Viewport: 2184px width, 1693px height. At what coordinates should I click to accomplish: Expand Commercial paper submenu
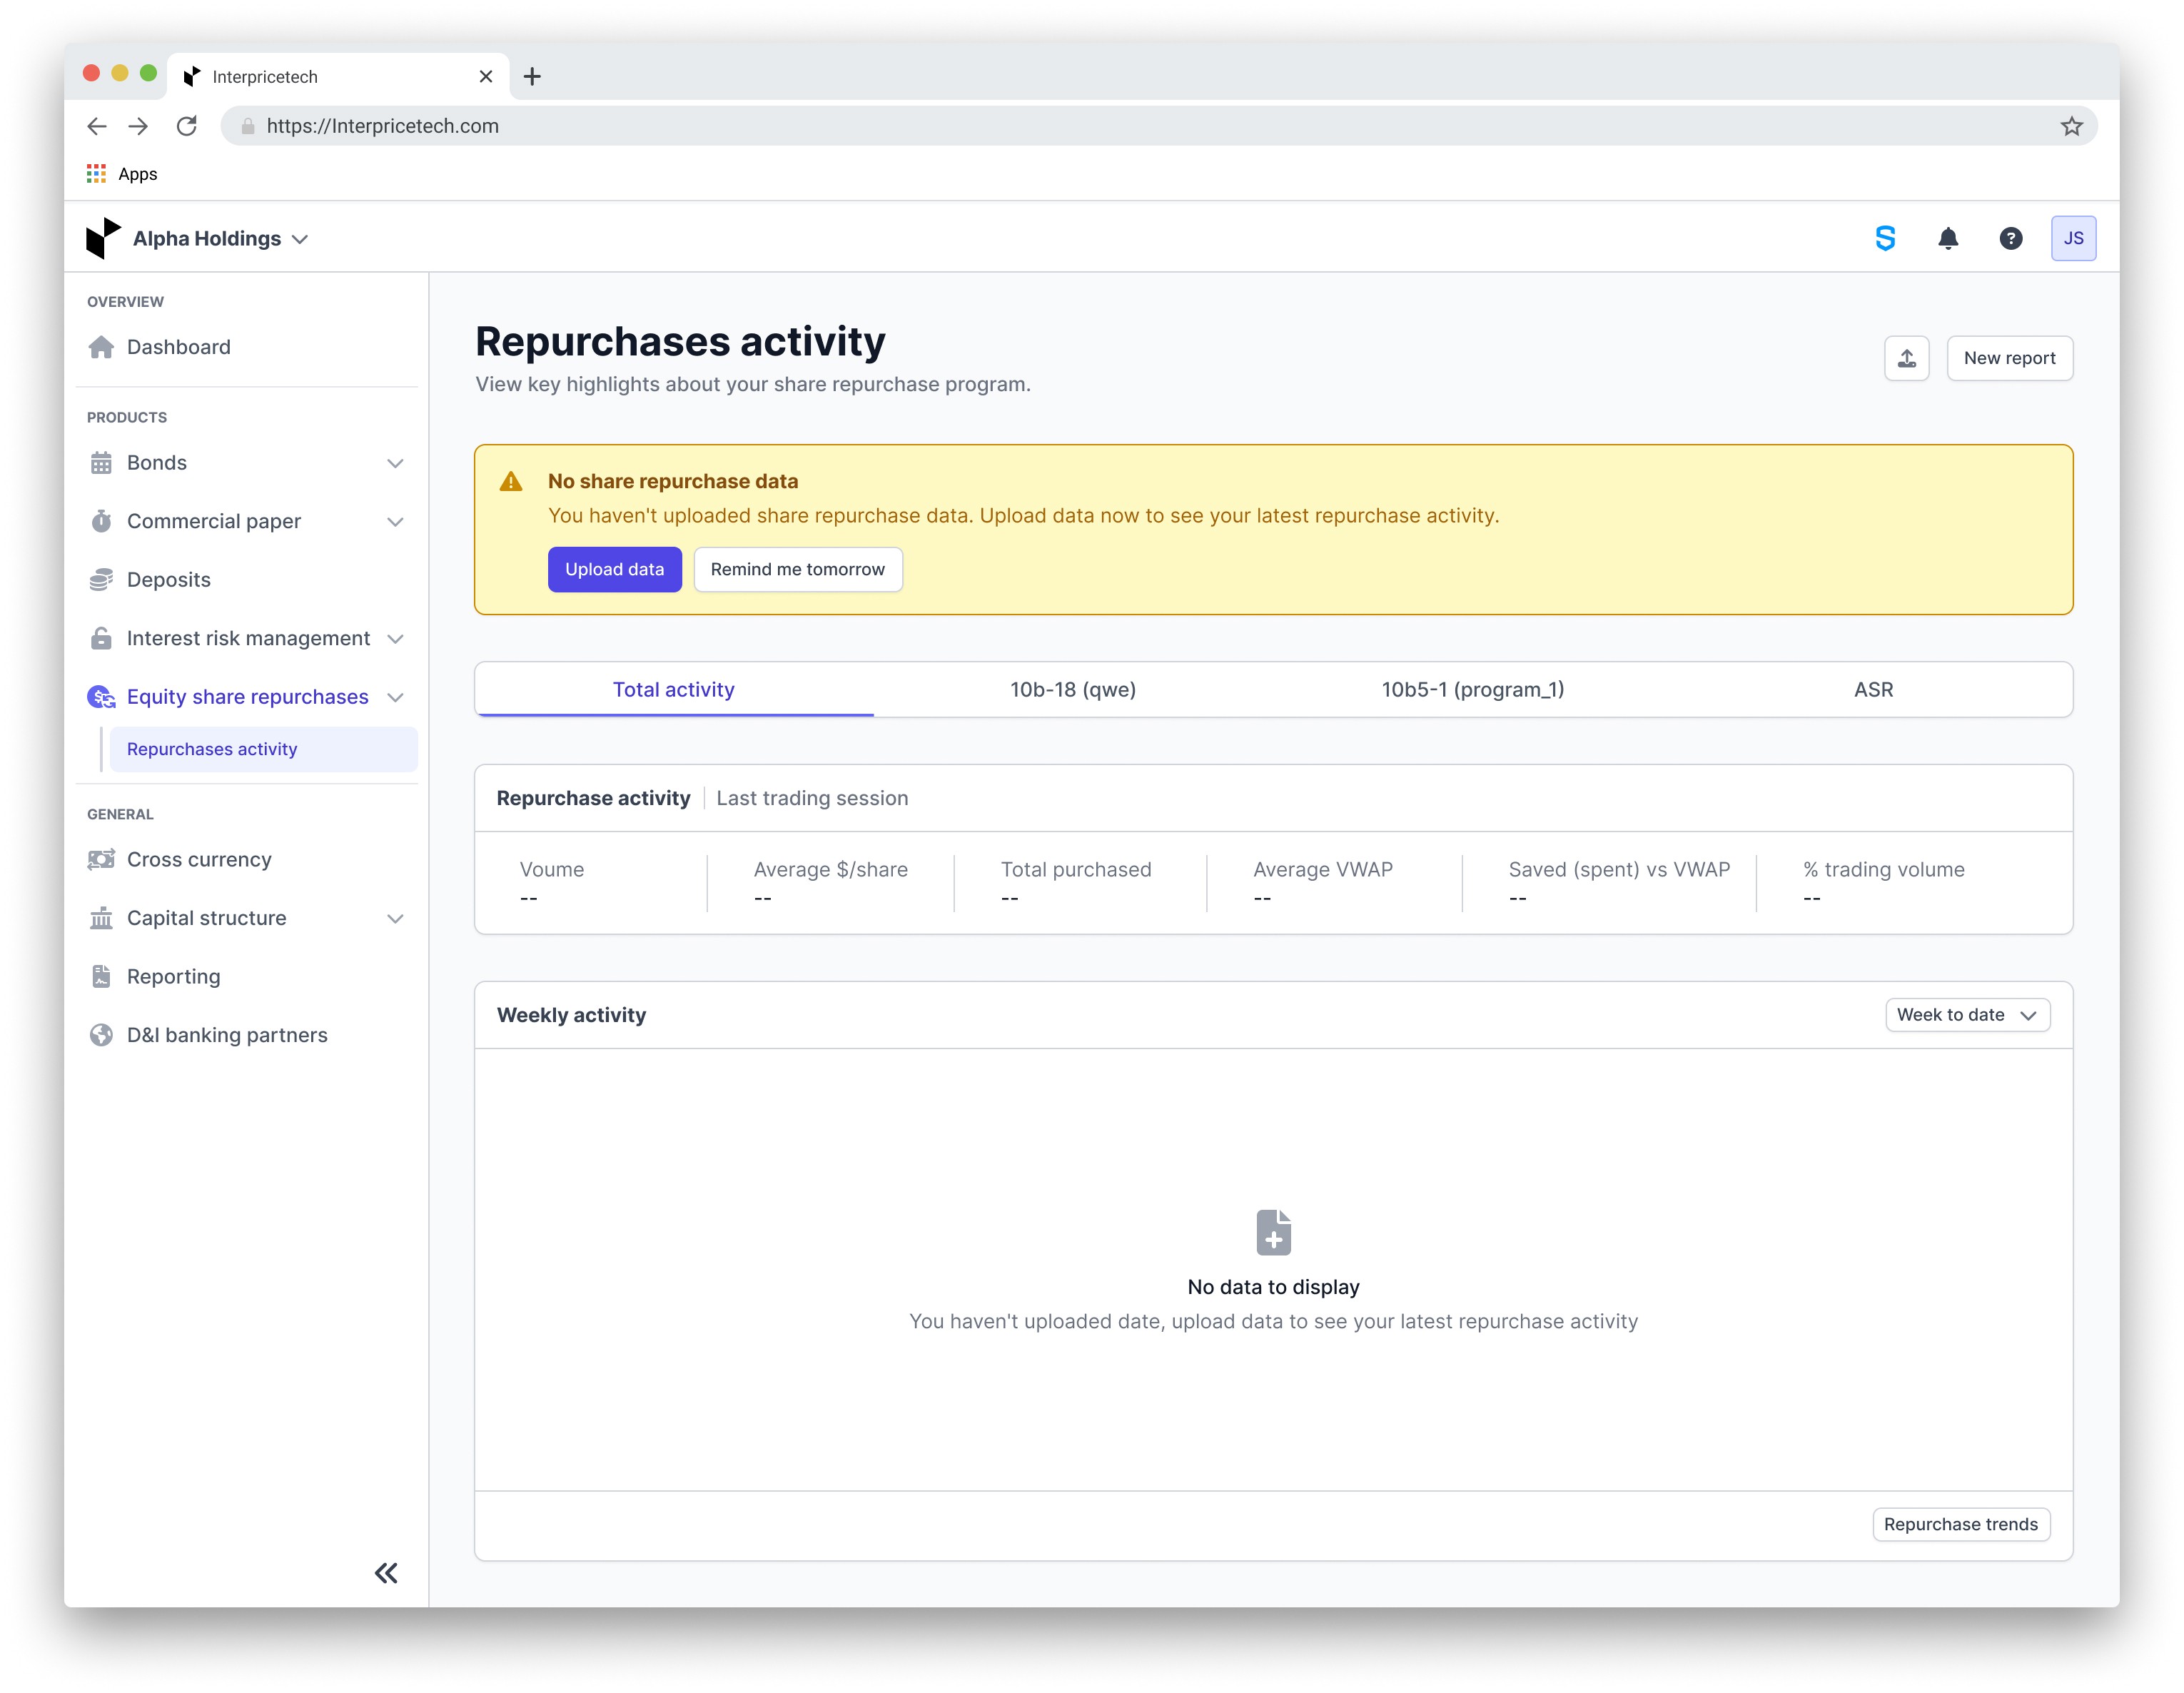pos(395,522)
